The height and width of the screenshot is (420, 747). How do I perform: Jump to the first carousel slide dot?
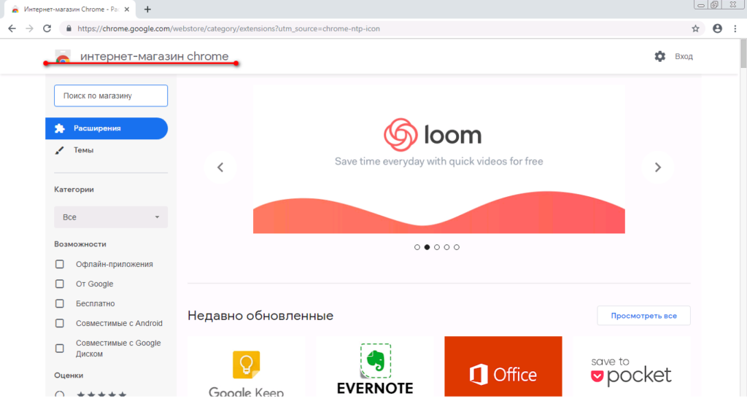pyautogui.click(x=417, y=247)
